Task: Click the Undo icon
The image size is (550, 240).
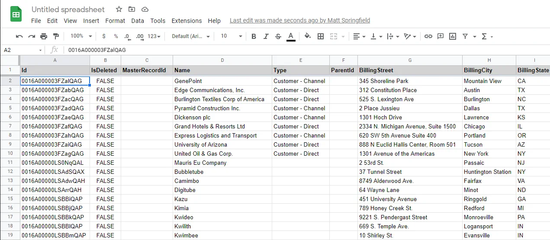Action: [x=19, y=36]
